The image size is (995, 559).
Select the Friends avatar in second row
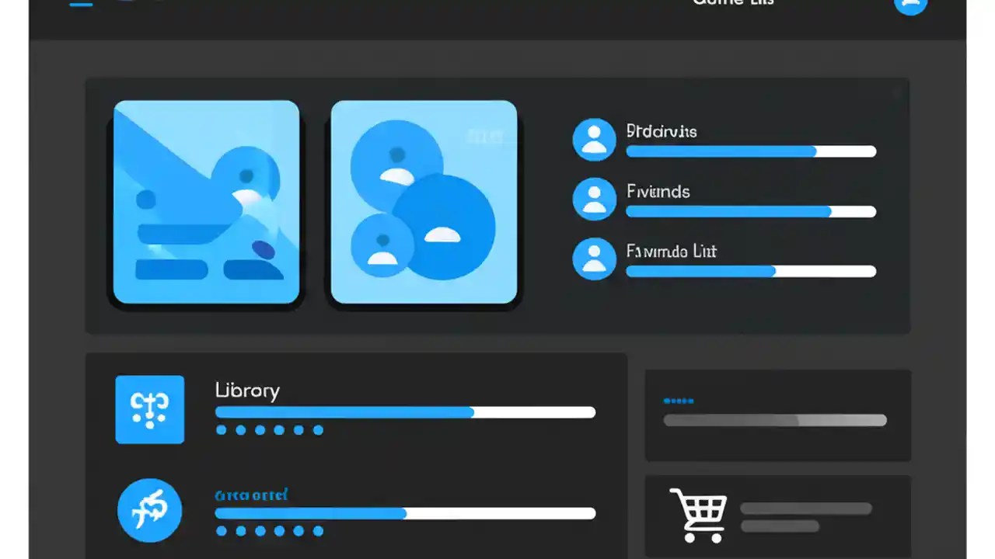pos(594,199)
